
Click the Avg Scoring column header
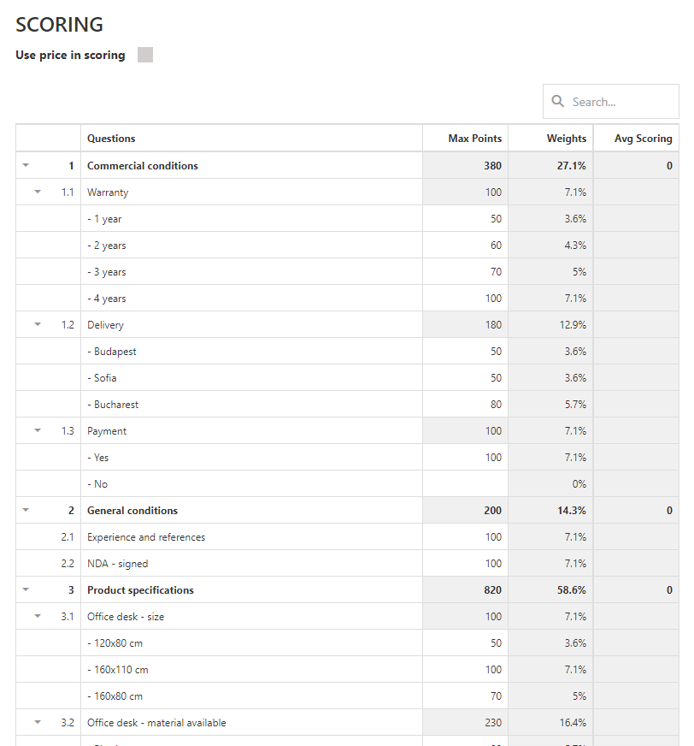(643, 139)
